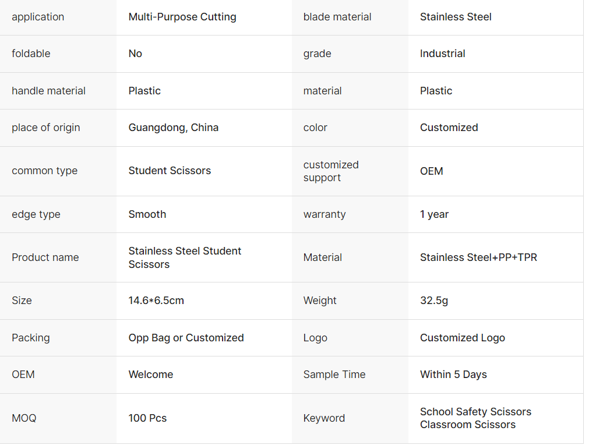This screenshot has height=445, width=589.
Task: Click the 'OEM' customized support value
Action: 432,171
